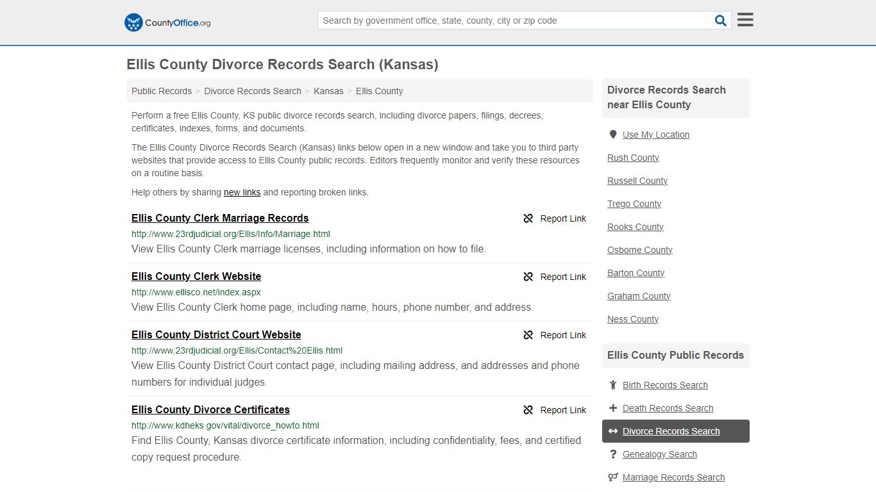This screenshot has height=492, width=876.
Task: Open Ellis County Clerk Marriage Records
Action: tap(220, 218)
